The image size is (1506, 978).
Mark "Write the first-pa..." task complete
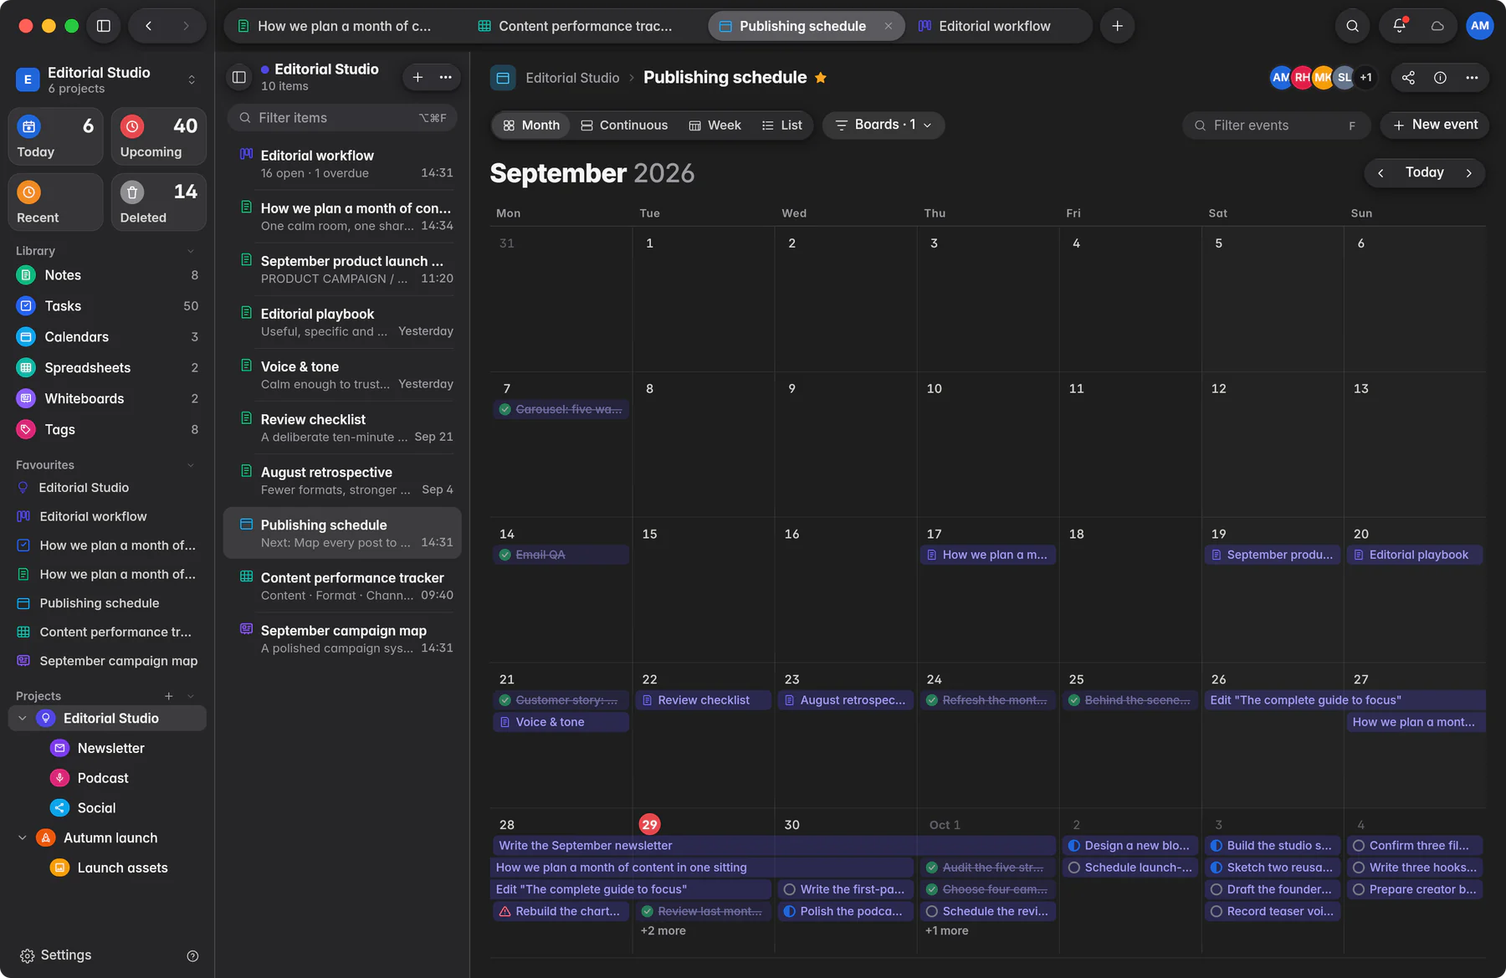tap(790, 889)
